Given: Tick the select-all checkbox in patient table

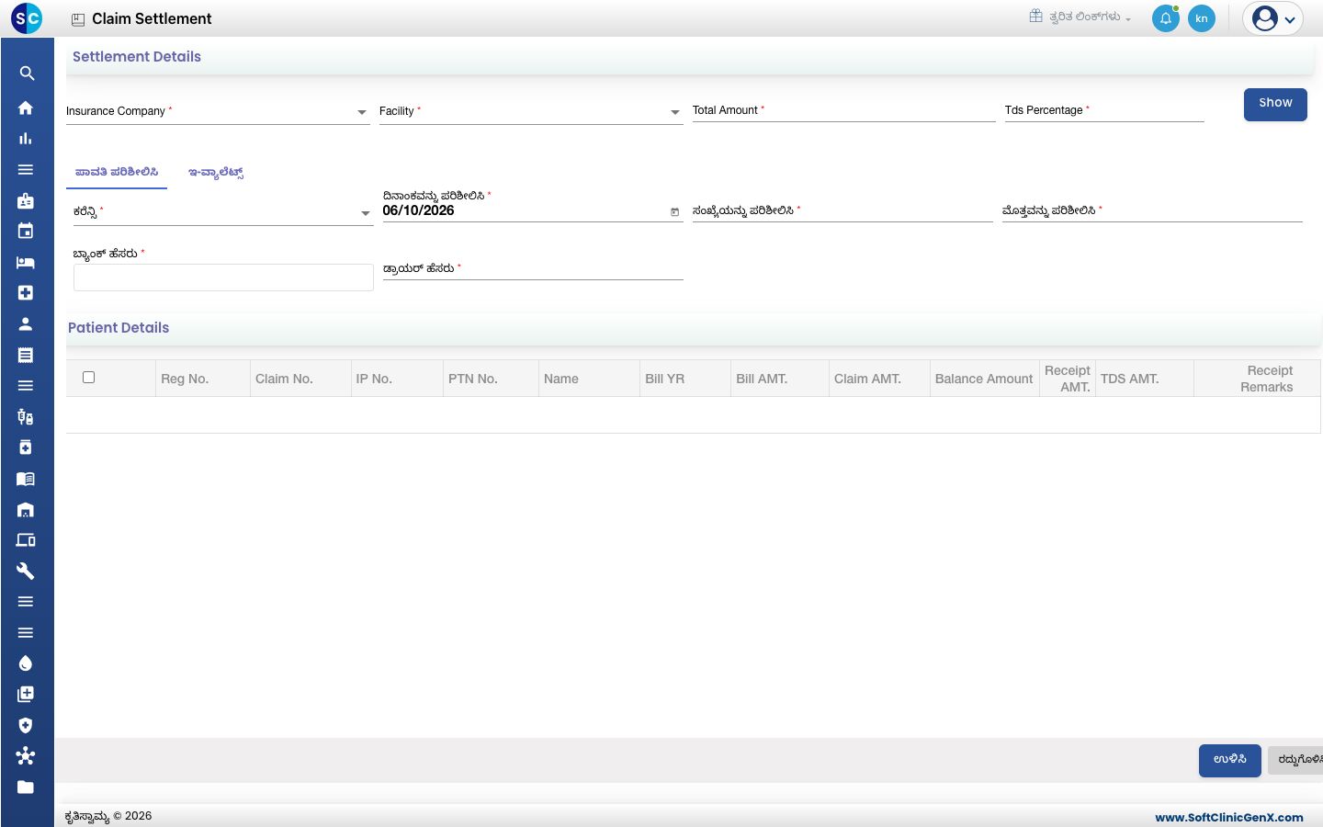Looking at the screenshot, I should coord(89,378).
